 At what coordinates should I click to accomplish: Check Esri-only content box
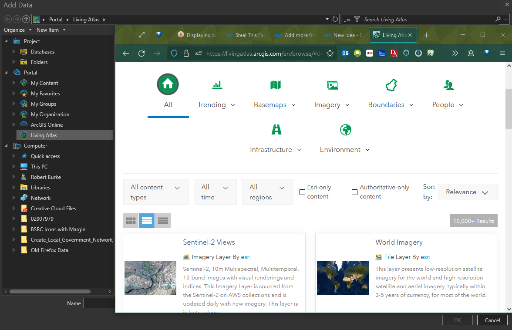pyautogui.click(x=302, y=192)
